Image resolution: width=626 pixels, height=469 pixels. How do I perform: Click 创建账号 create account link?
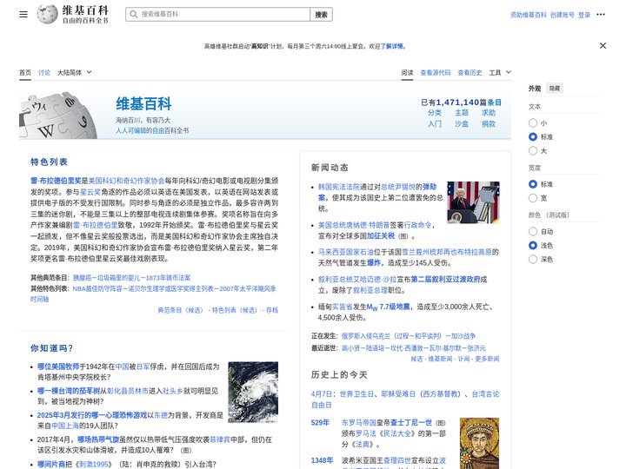point(563,15)
